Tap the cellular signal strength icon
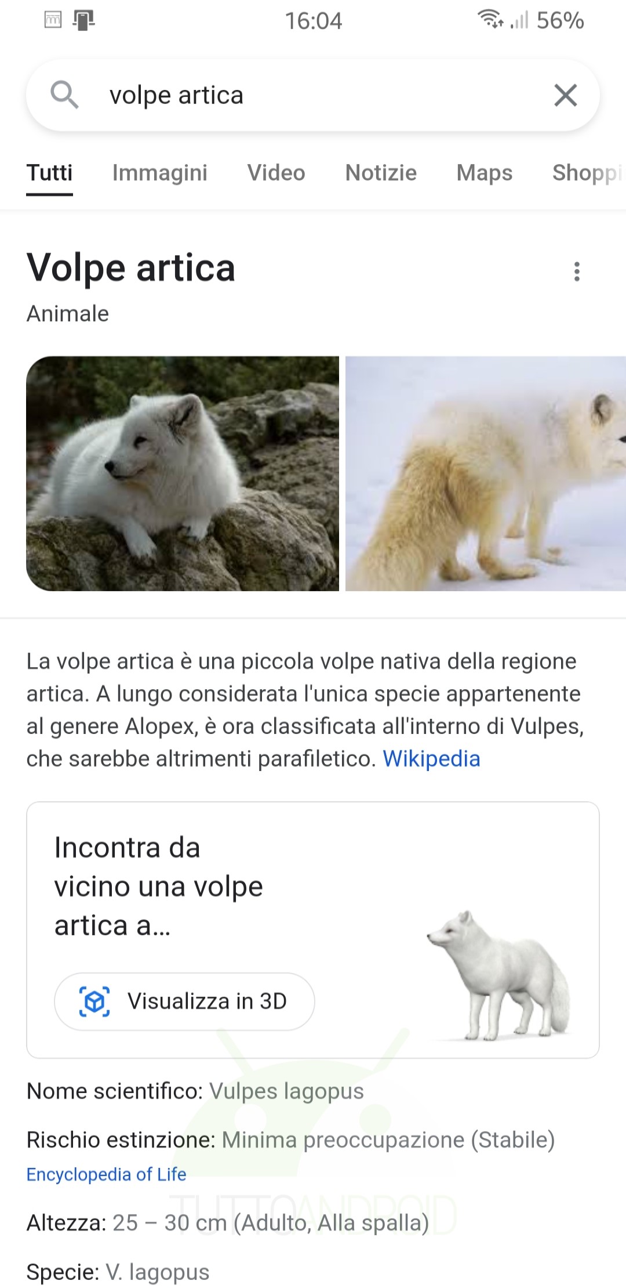Viewport: 626px width, 1288px height. [519, 21]
